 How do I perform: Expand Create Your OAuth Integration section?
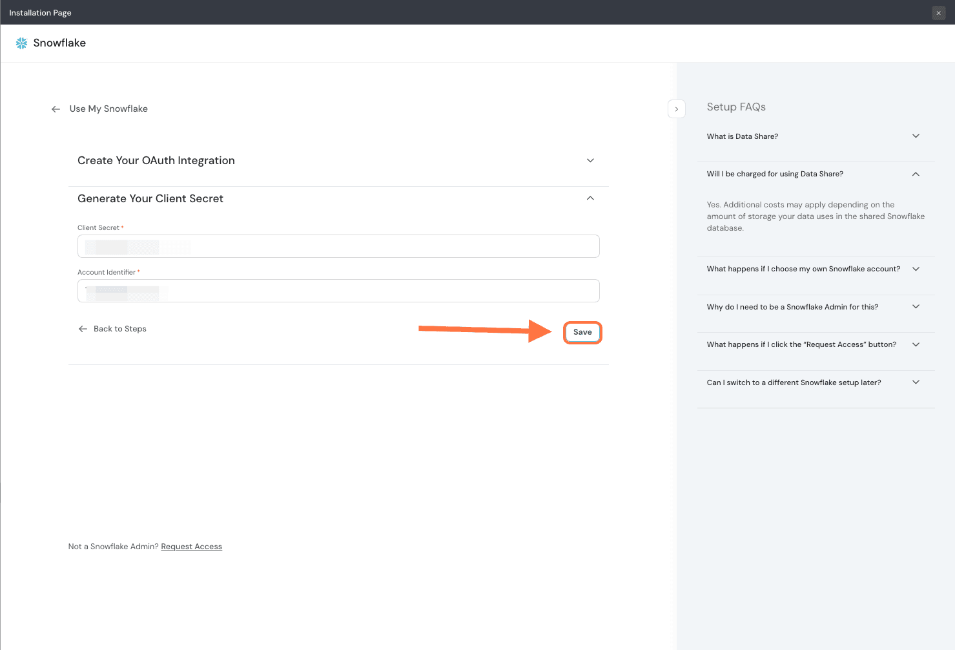(x=590, y=161)
